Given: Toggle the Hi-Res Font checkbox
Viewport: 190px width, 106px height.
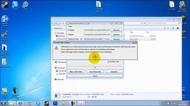Looking at the screenshot, I should (x=108, y=62).
